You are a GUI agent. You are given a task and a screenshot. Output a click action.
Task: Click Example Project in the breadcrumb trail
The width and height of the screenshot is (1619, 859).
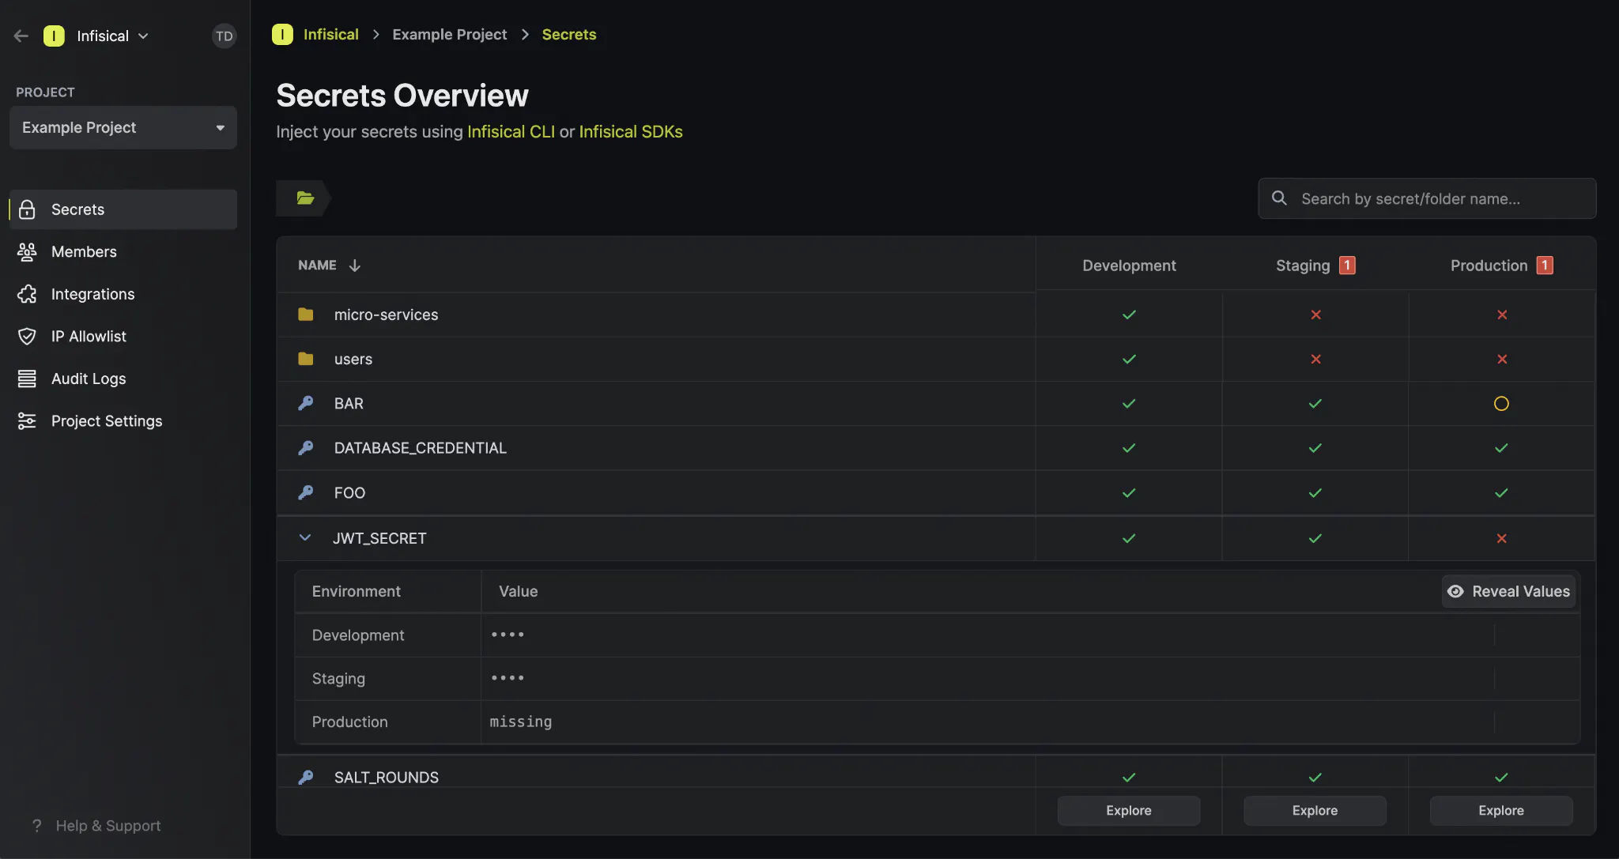[x=449, y=34]
